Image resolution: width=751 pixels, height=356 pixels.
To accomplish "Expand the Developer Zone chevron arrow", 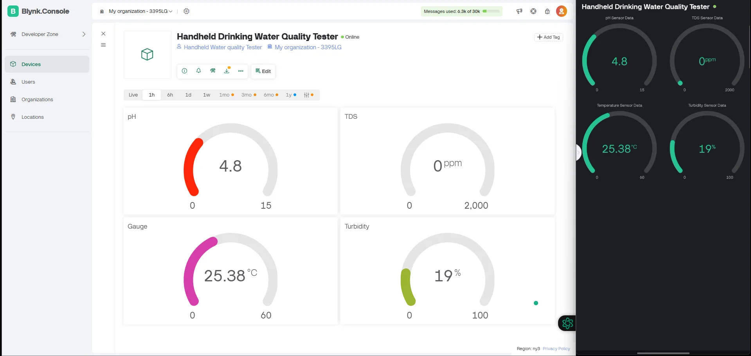I will tap(84, 34).
